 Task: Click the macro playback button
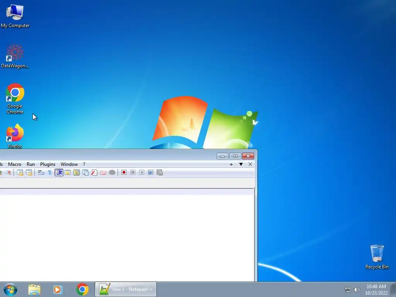click(x=142, y=173)
